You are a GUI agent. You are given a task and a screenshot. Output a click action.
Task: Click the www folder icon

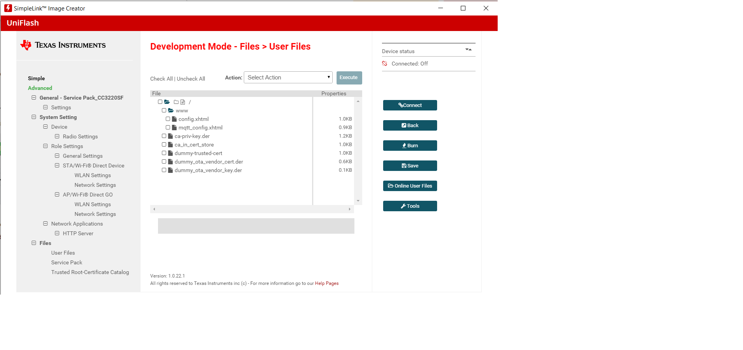point(171,110)
